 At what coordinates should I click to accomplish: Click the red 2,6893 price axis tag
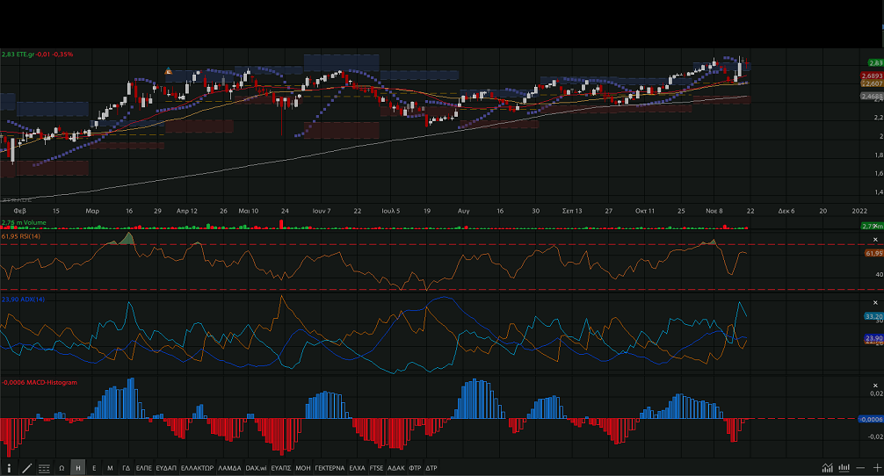872,76
